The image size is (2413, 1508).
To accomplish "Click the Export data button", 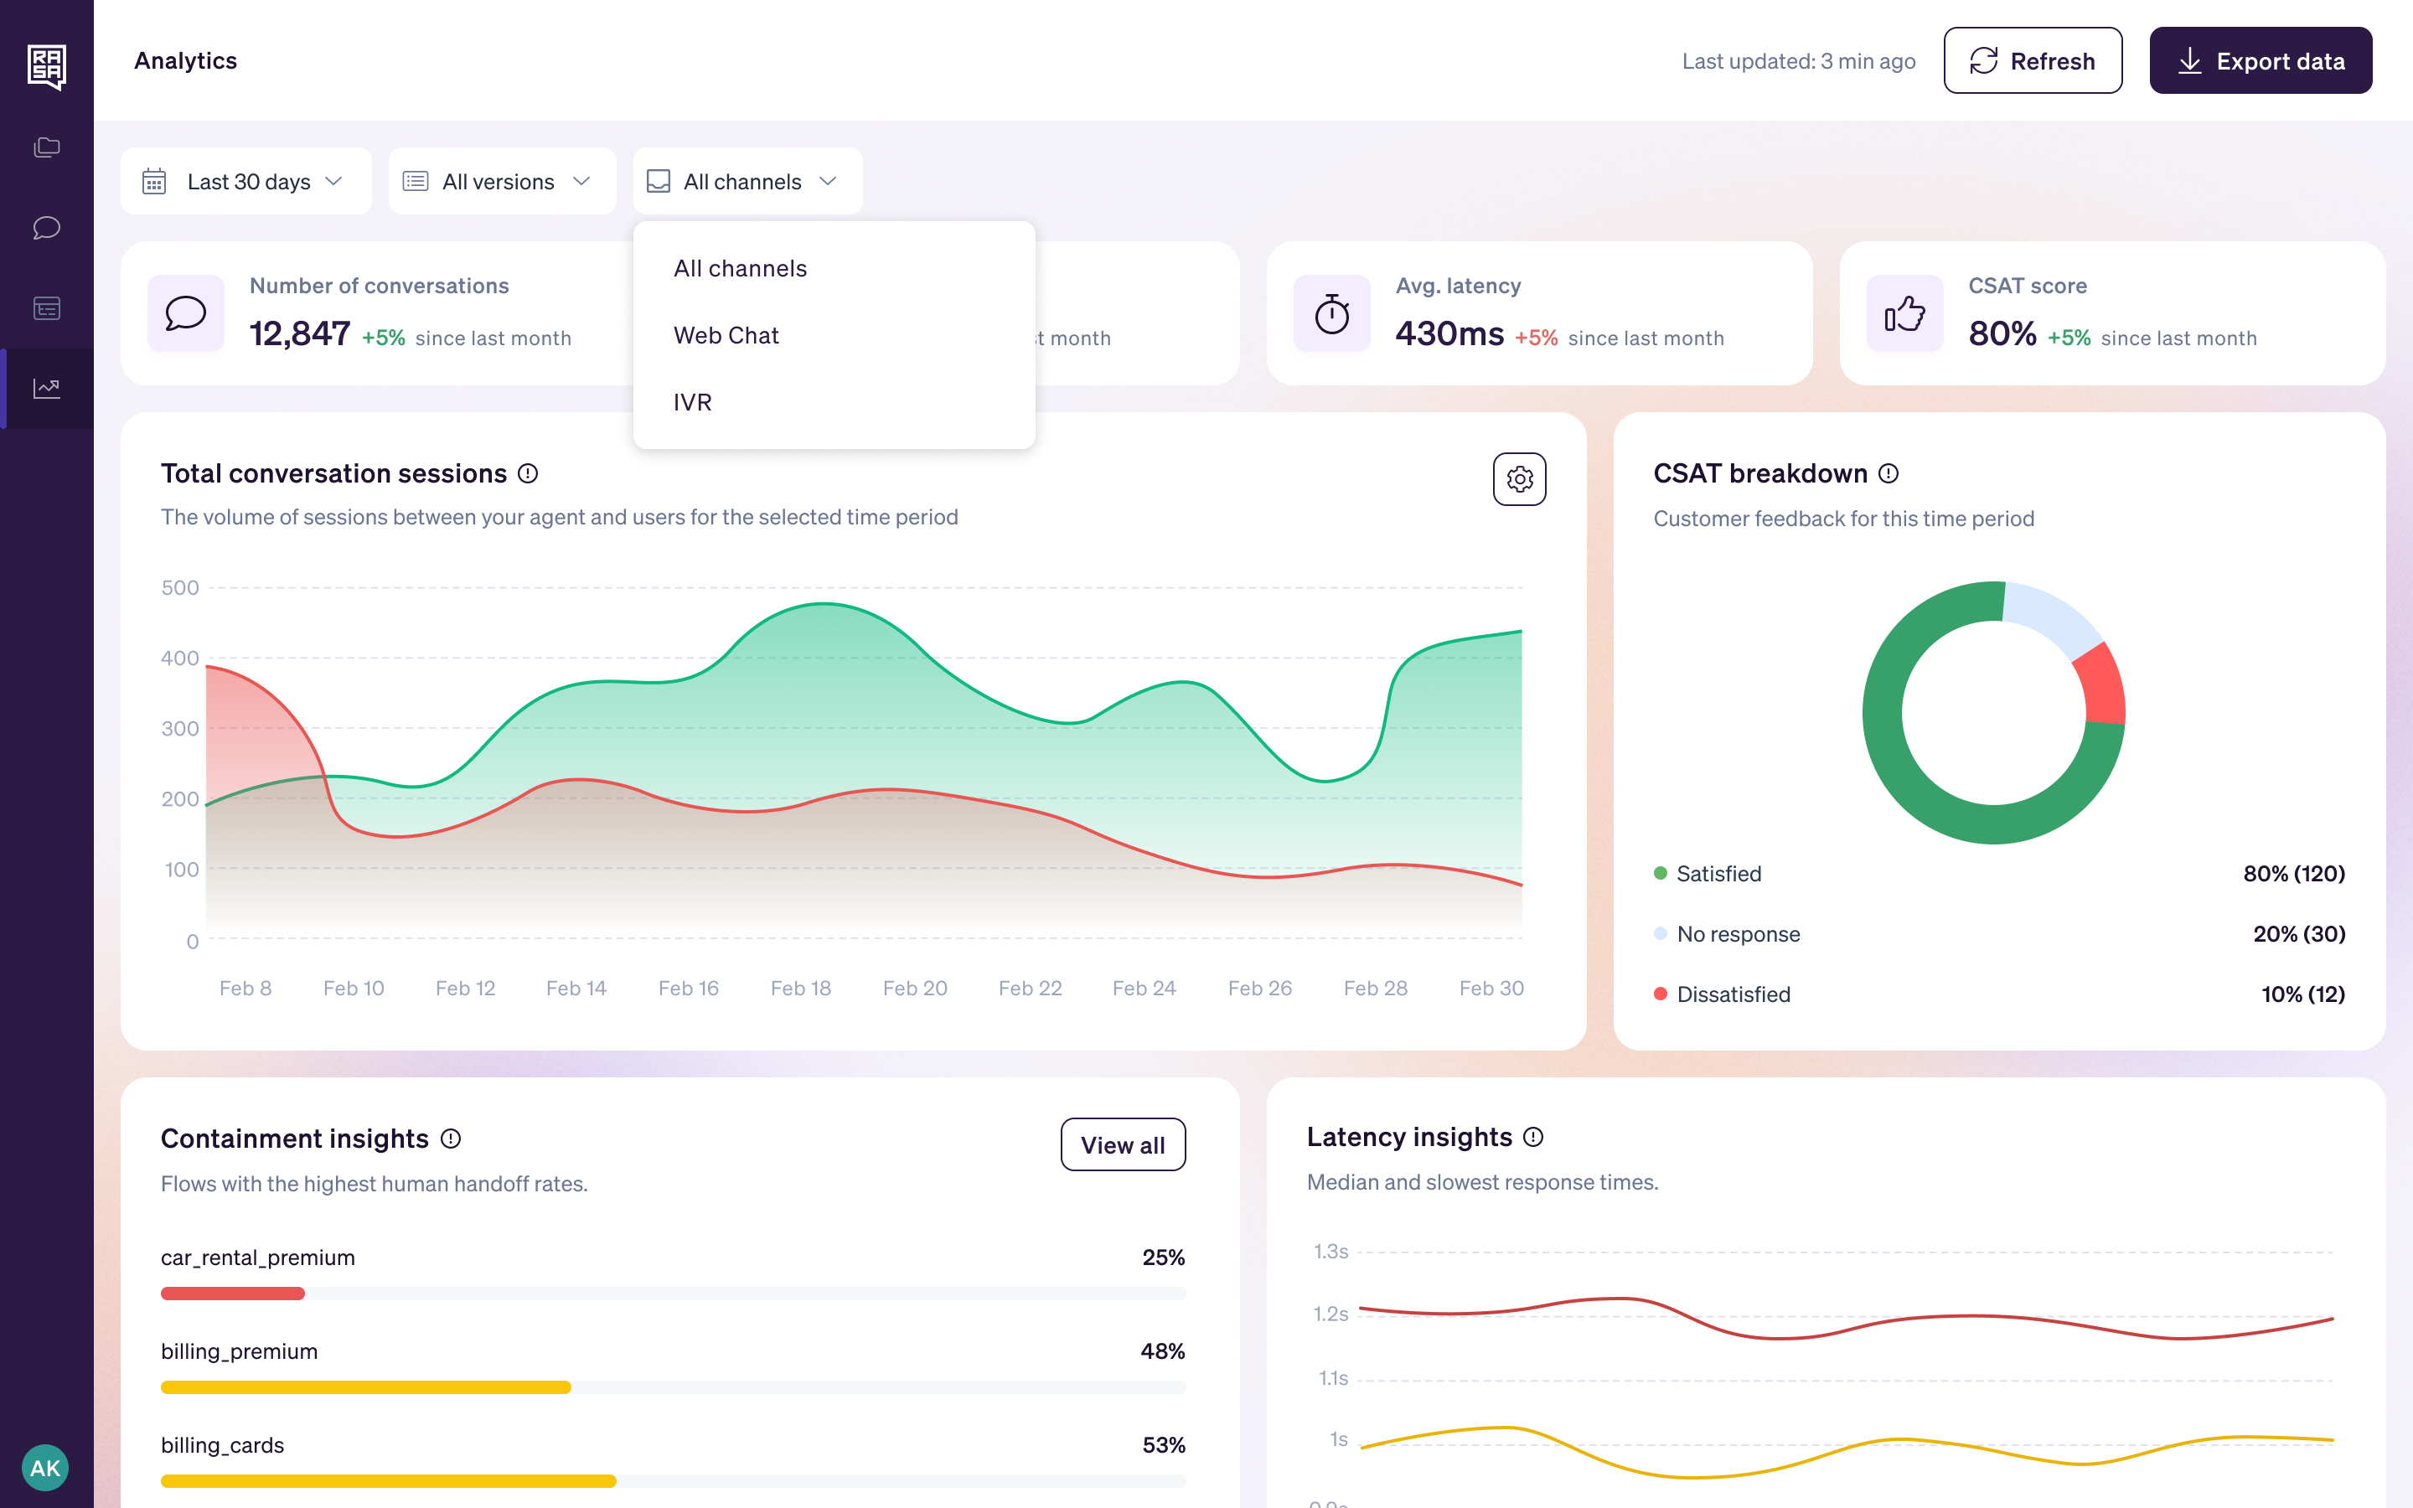I will click(x=2260, y=61).
